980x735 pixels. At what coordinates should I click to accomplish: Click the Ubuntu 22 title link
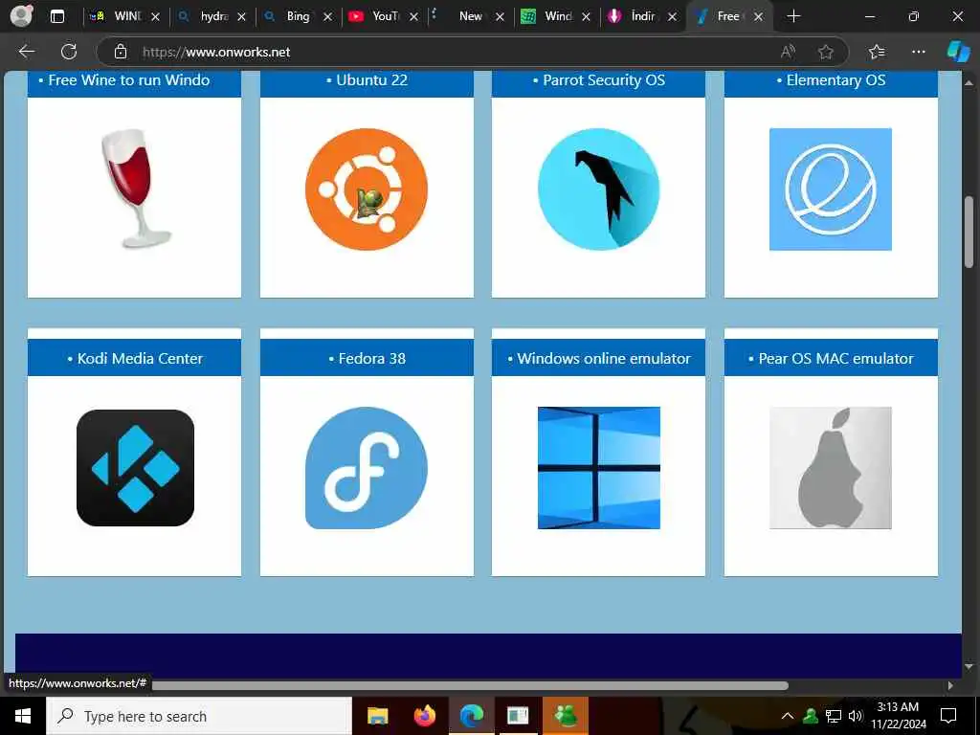(x=372, y=80)
